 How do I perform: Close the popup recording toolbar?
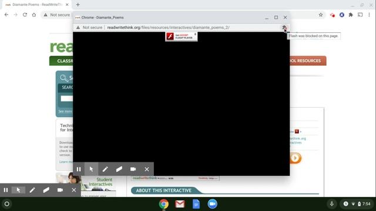click(x=147, y=169)
